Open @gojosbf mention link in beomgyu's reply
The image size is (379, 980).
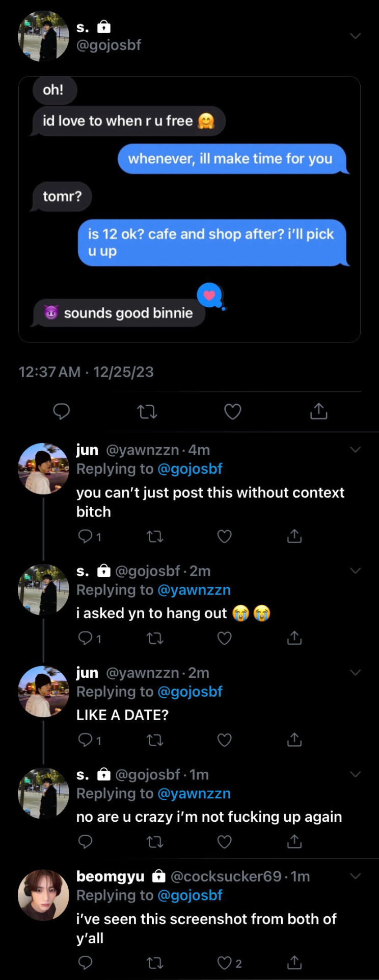pos(190,895)
